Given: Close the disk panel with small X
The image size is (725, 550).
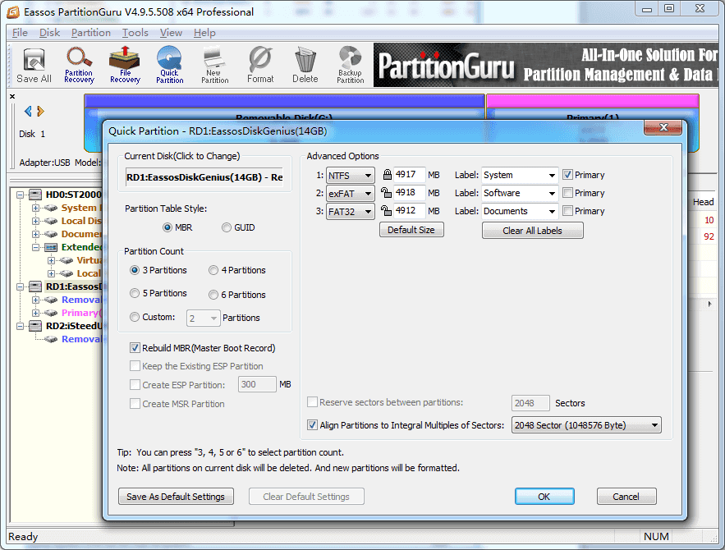Looking at the screenshot, I should coord(12,97).
